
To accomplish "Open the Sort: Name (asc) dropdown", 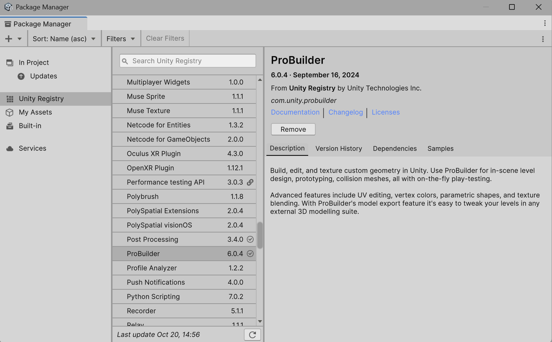I will coord(64,39).
